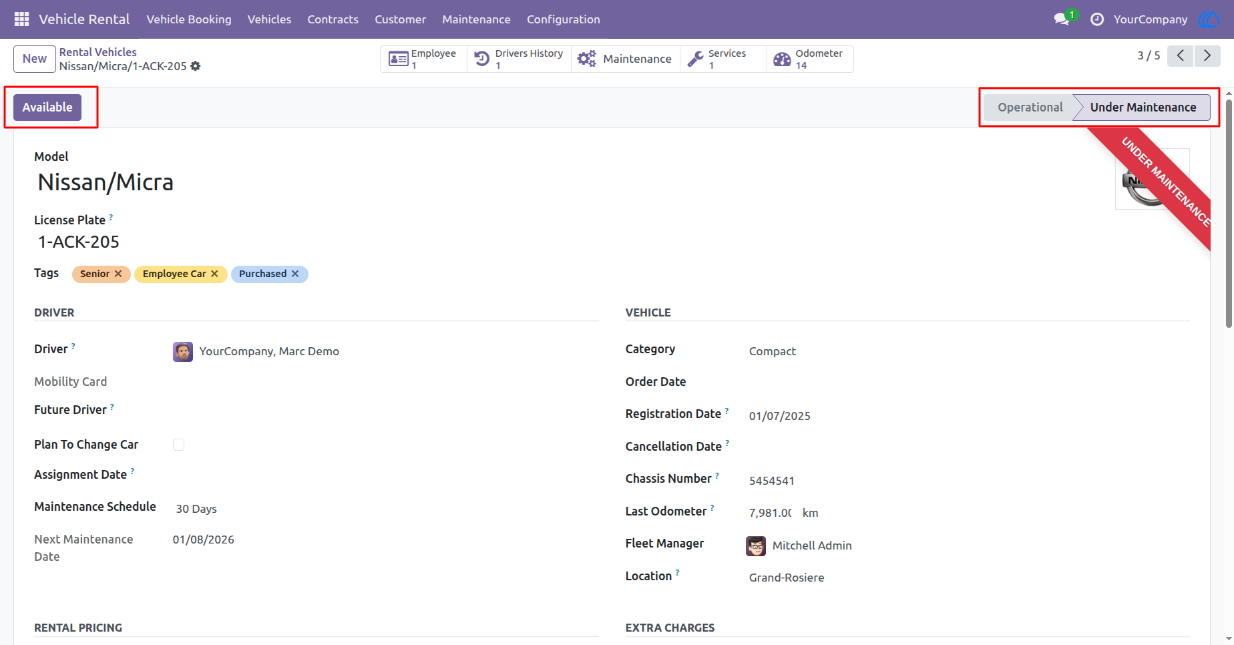Screen dimensions: 1234x645
Task: Go to next record arrow
Action: (x=1207, y=55)
